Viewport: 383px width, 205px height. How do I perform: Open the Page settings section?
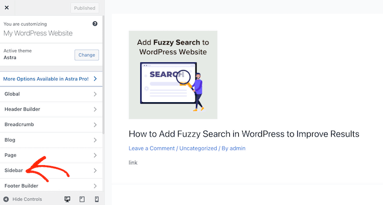[x=51, y=156]
